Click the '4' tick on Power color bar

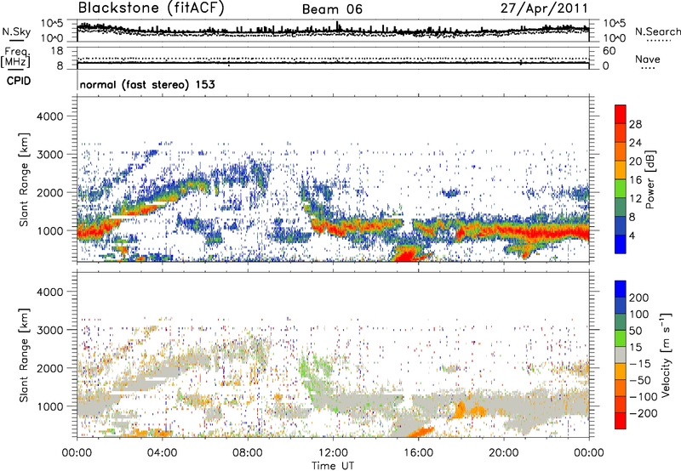(x=632, y=235)
